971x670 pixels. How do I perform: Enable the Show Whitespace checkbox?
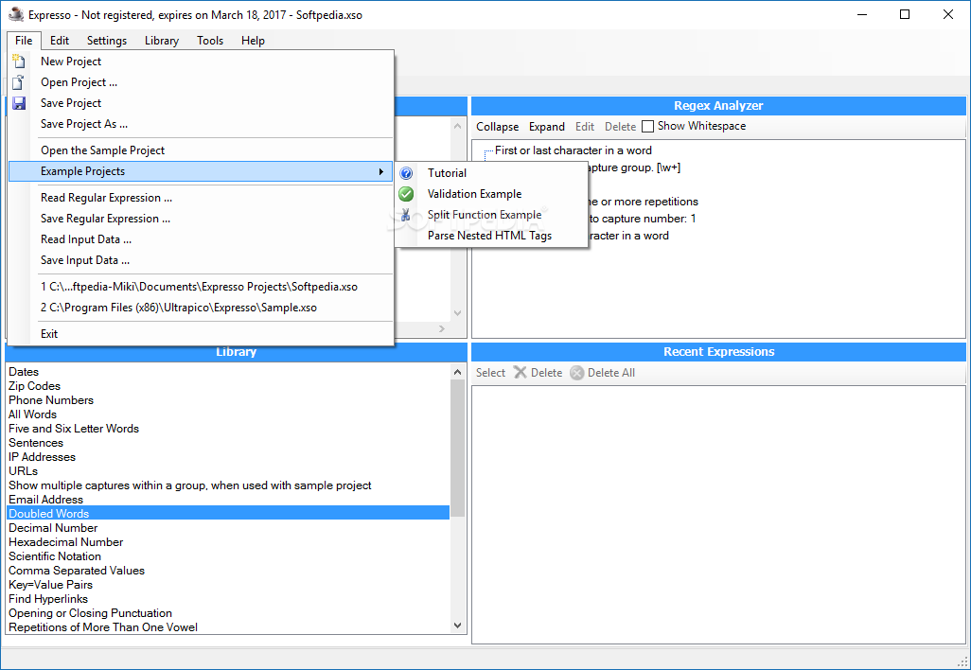(x=647, y=126)
